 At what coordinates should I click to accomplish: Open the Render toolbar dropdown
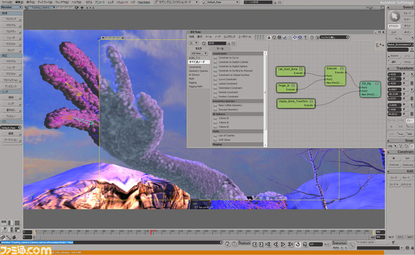coord(11,7)
